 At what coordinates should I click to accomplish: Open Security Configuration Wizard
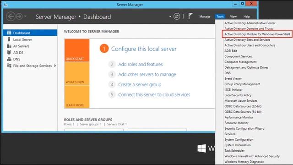244,128
